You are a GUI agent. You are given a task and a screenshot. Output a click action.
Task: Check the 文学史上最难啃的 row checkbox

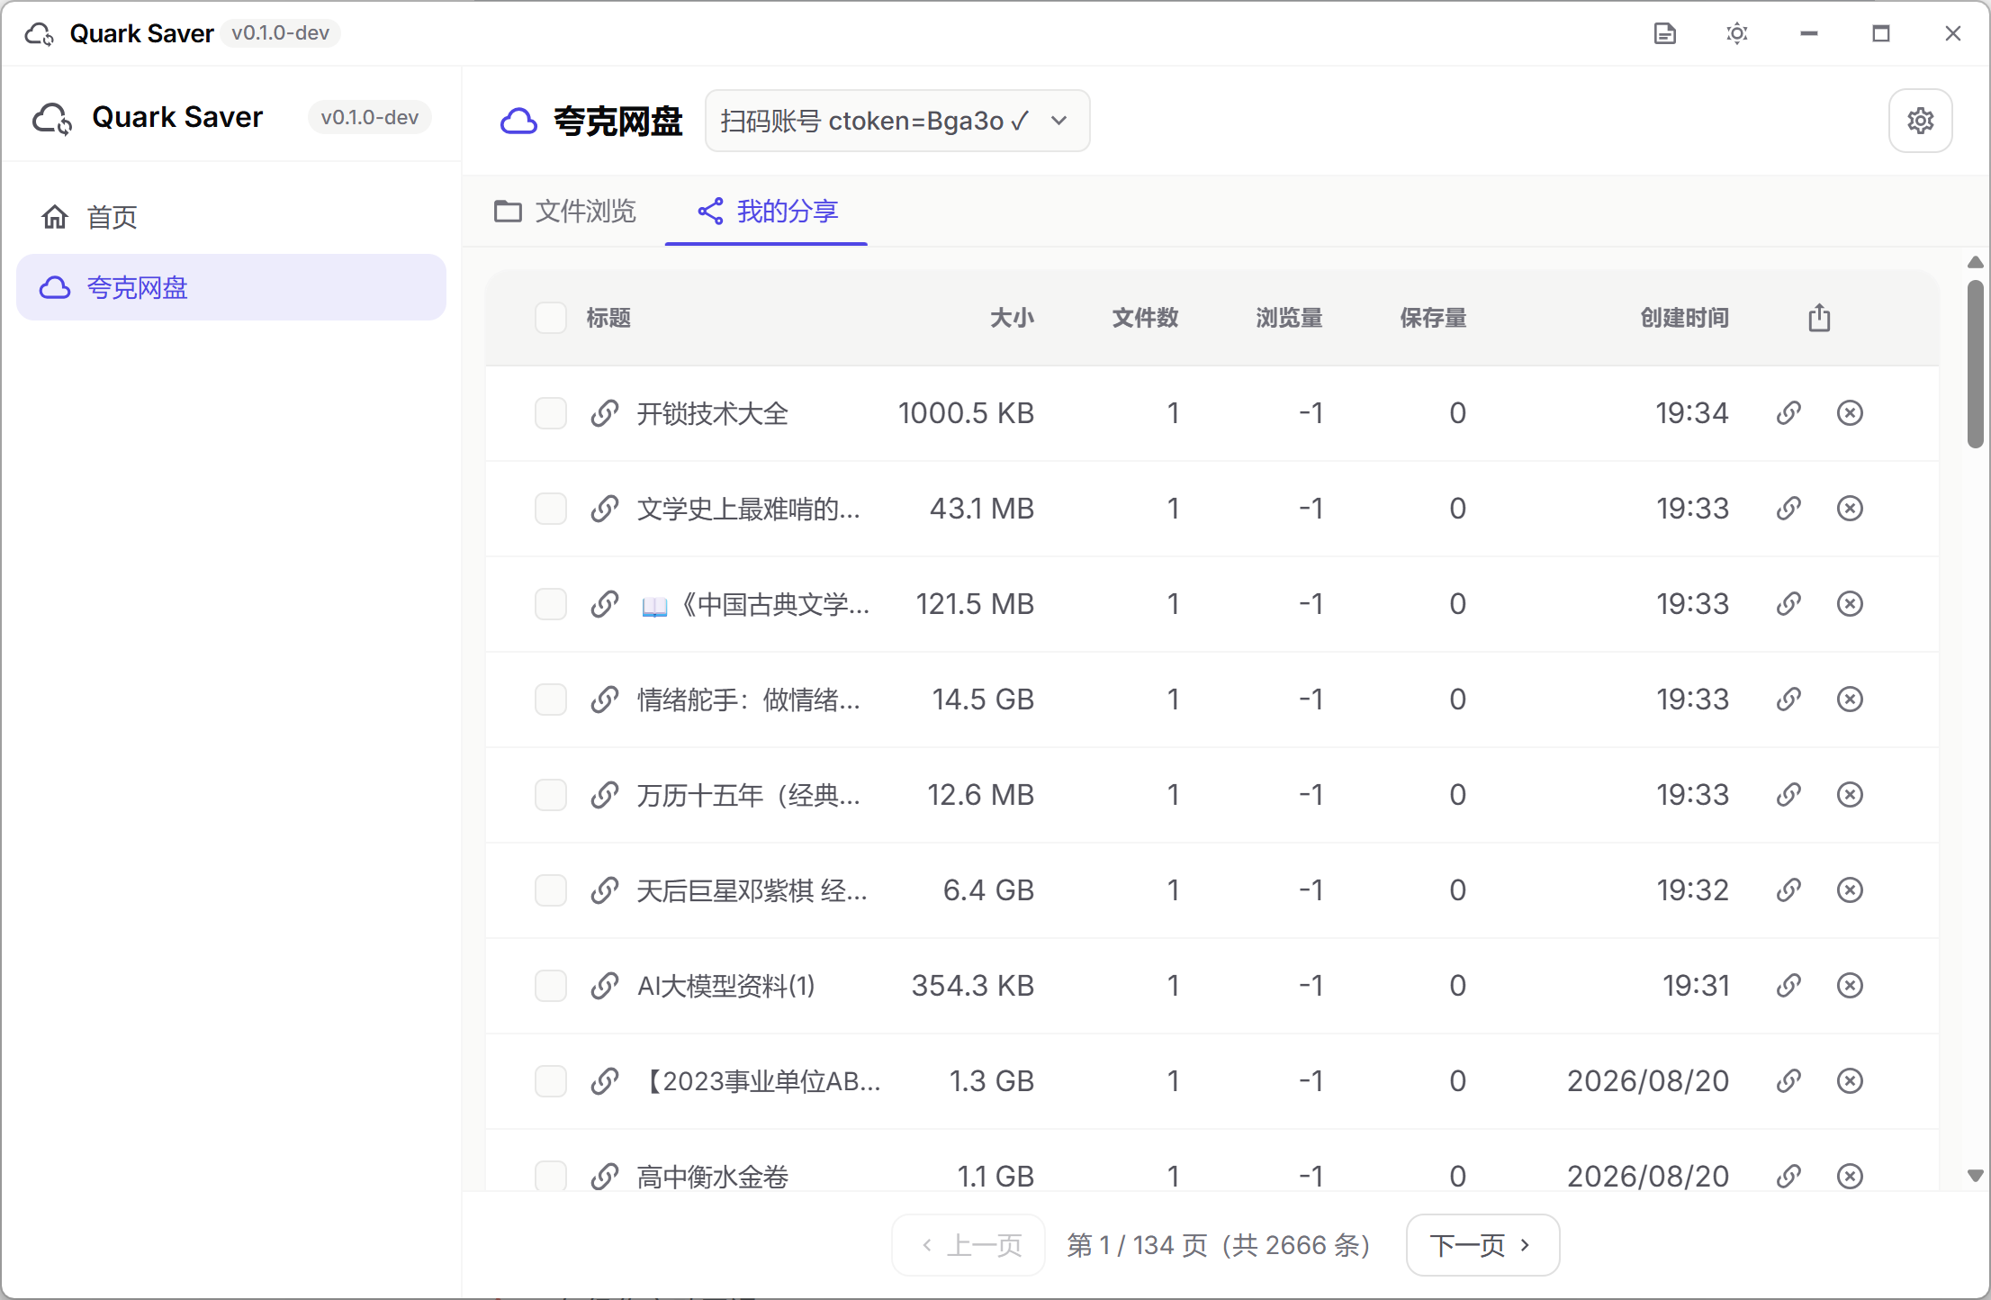click(551, 509)
